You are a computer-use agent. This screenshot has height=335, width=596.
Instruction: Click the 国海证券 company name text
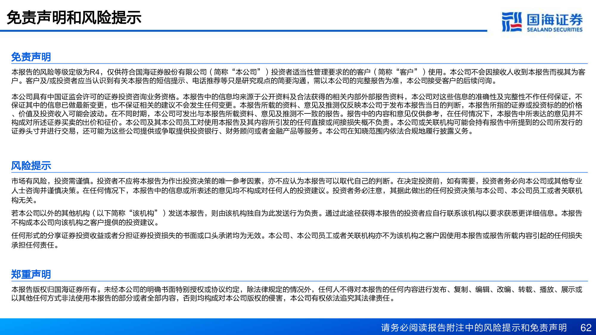click(x=555, y=20)
